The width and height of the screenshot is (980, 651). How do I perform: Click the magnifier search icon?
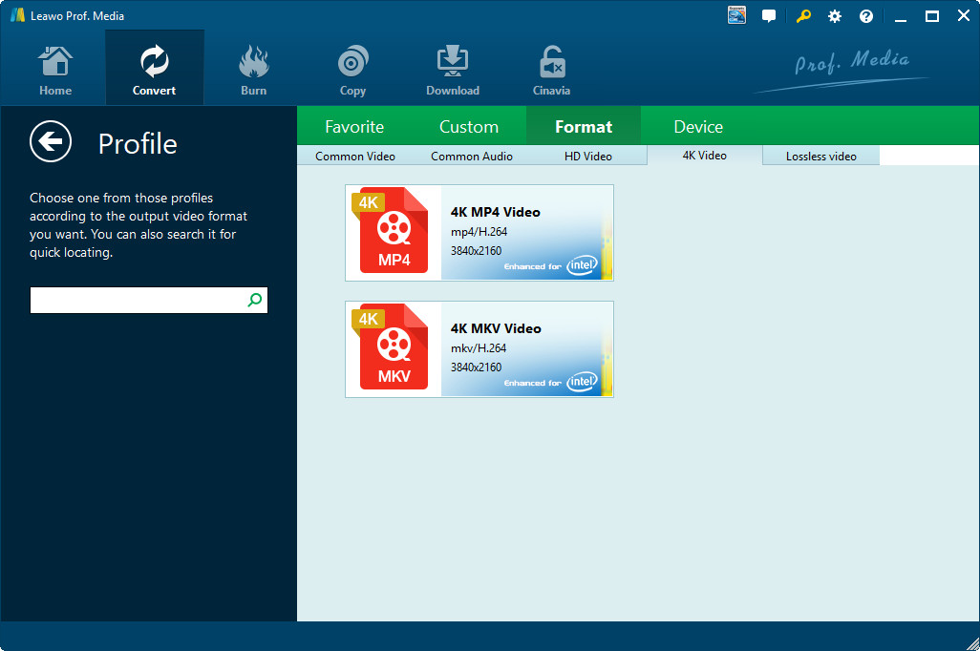(x=255, y=301)
